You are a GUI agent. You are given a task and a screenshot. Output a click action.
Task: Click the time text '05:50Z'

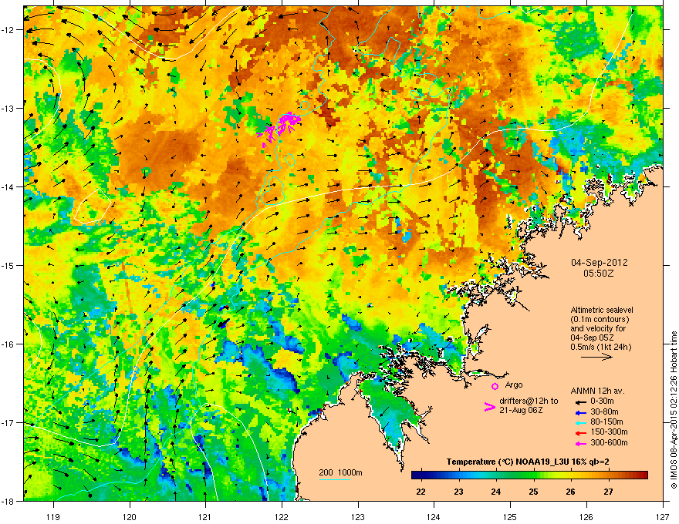pos(599,274)
